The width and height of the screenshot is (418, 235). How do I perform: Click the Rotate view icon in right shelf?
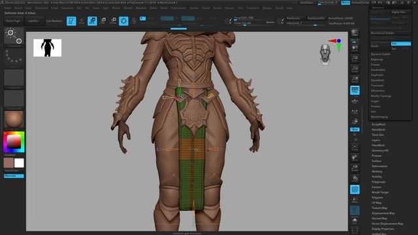click(355, 178)
